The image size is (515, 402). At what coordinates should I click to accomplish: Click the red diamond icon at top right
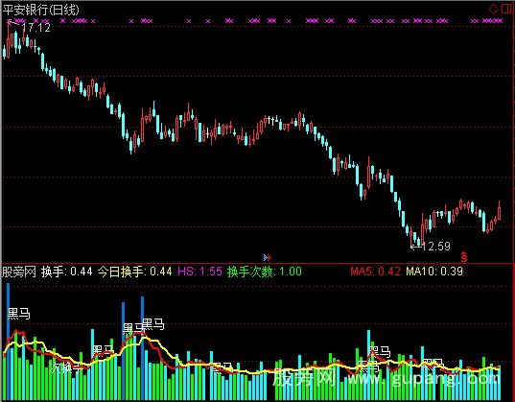[x=493, y=9]
